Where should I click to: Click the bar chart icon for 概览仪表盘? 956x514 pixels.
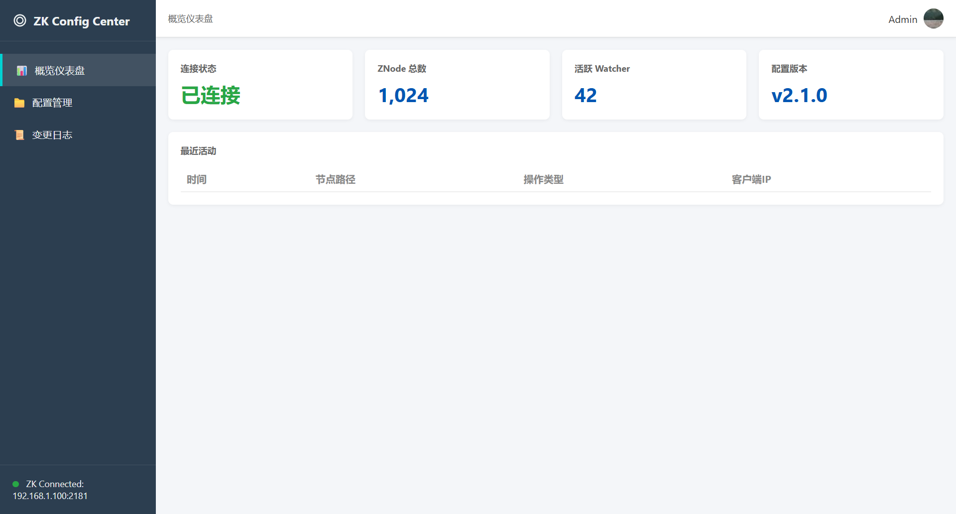coord(21,71)
